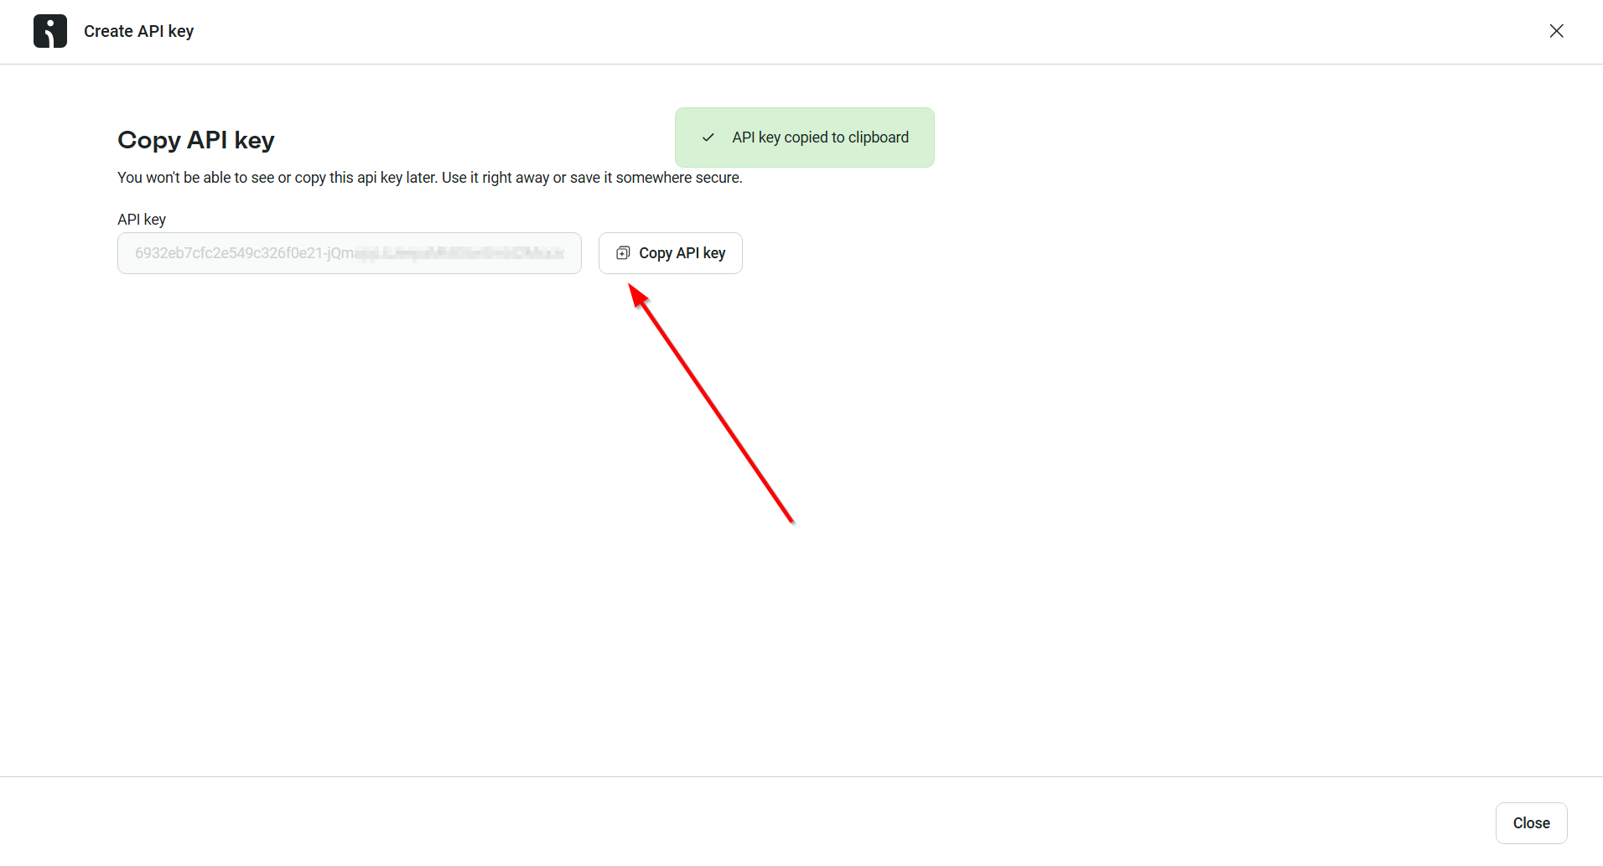This screenshot has height=866, width=1603.
Task: Click the app logo icon in header
Action: (x=50, y=31)
